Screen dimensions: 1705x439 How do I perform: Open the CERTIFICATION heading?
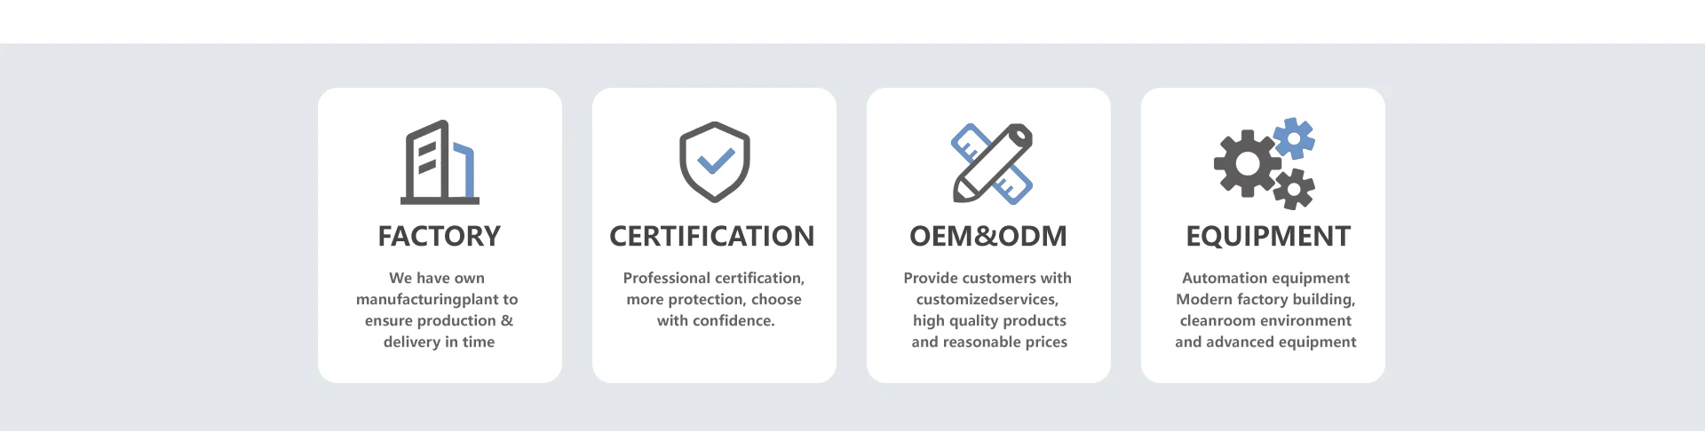pyautogui.click(x=712, y=236)
